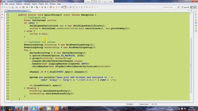Open the Refactor menu
The height and width of the screenshot is (111, 198).
coord(19,4)
